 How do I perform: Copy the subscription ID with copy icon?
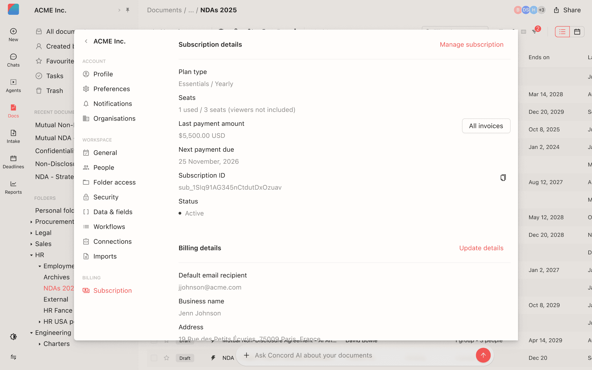point(503,178)
